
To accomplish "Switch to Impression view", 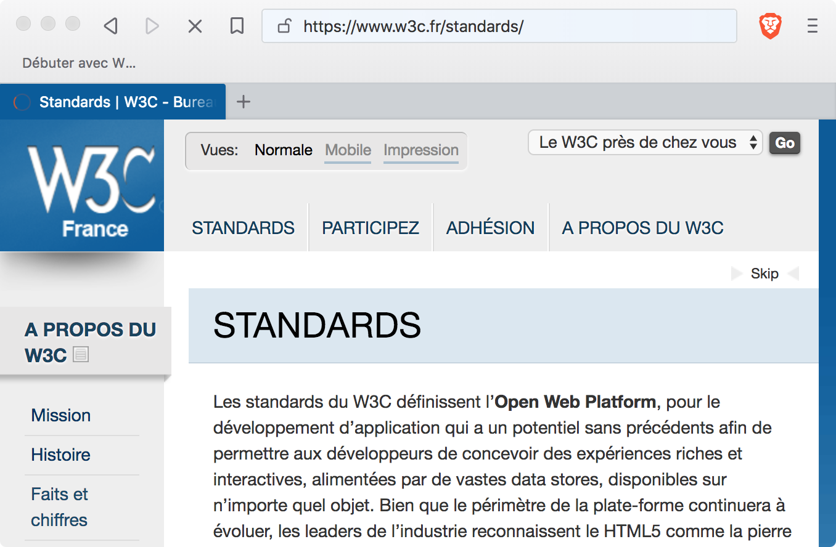I will coord(421,150).
